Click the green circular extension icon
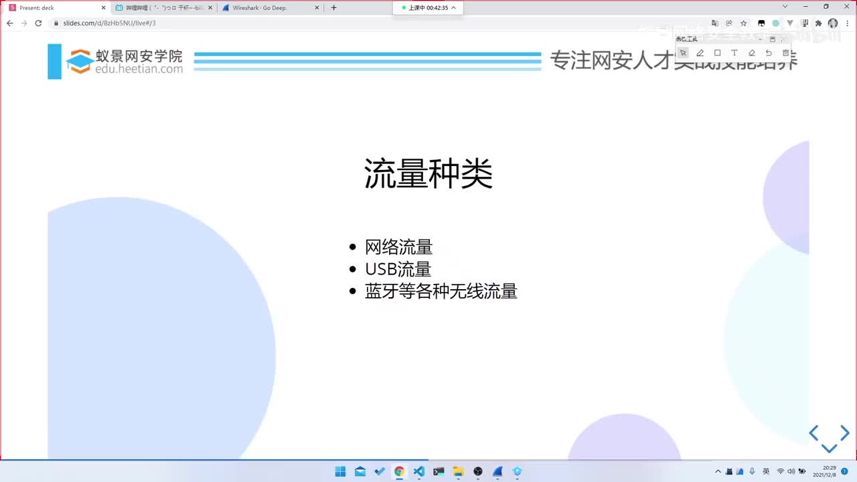This screenshot has height=482, width=857. [x=775, y=23]
